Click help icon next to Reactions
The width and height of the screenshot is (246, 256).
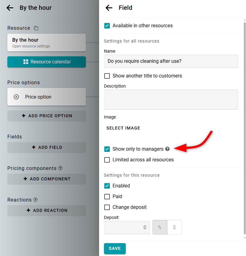point(36,200)
